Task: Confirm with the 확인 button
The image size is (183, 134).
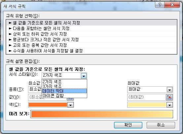Action: pos(128,125)
